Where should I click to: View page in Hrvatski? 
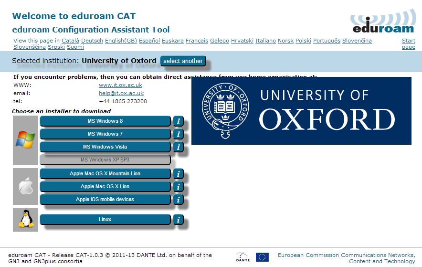[x=242, y=41]
